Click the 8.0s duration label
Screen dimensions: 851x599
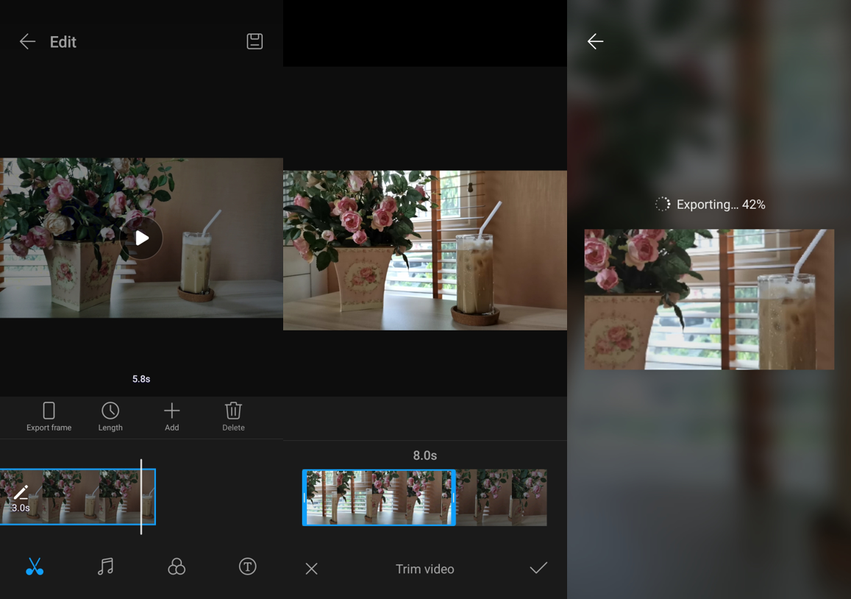click(x=425, y=456)
